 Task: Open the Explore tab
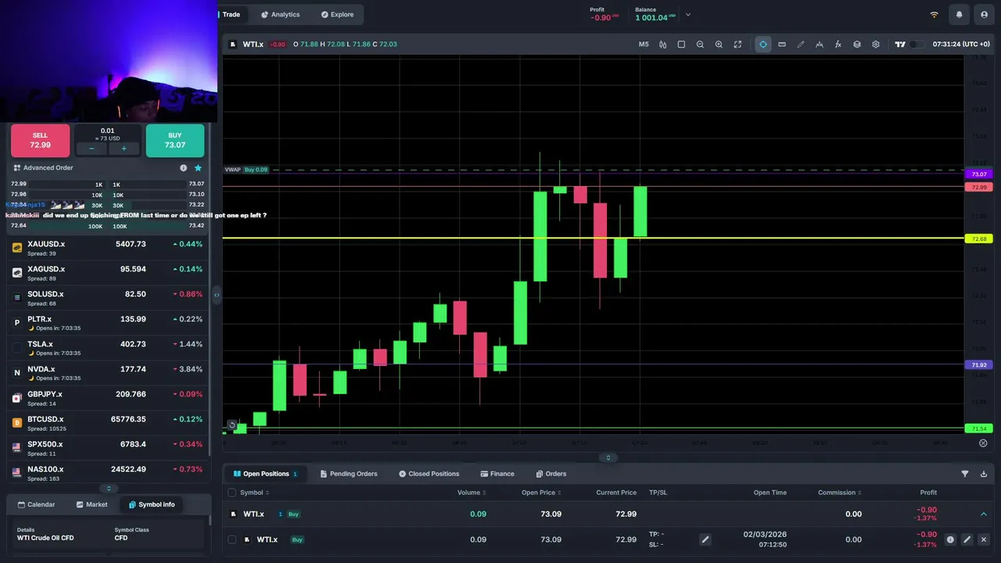[337, 14]
